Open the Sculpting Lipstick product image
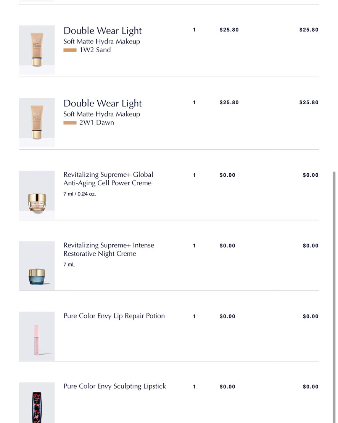 [37, 402]
